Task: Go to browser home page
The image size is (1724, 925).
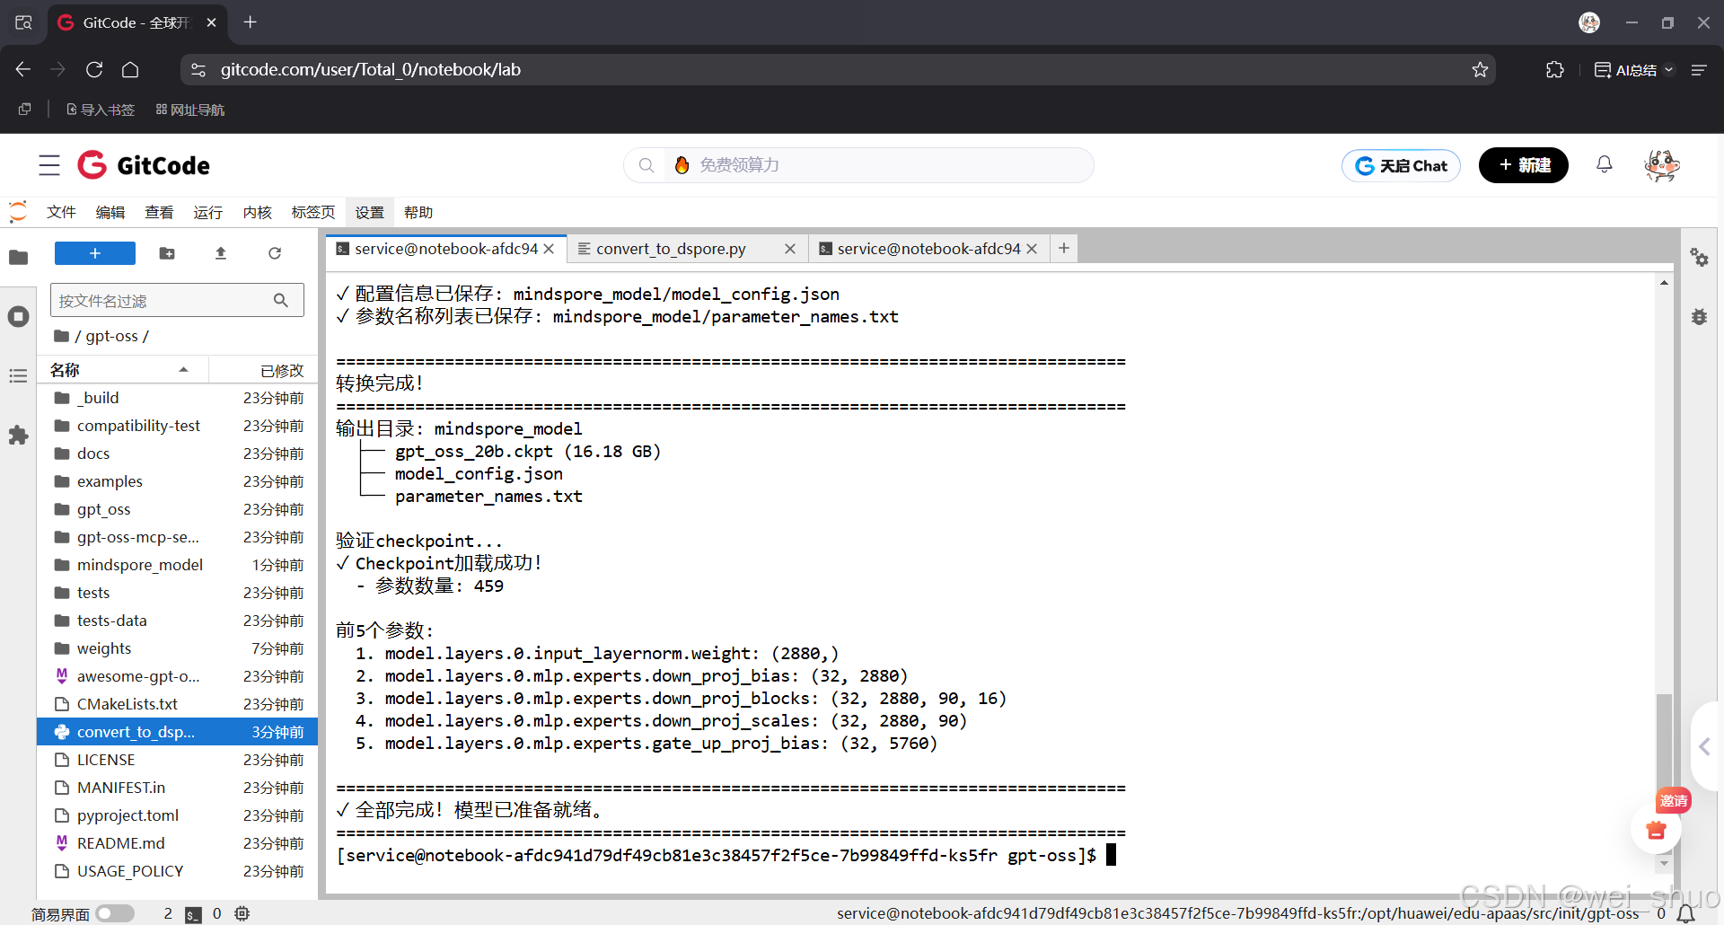Action: pyautogui.click(x=130, y=70)
